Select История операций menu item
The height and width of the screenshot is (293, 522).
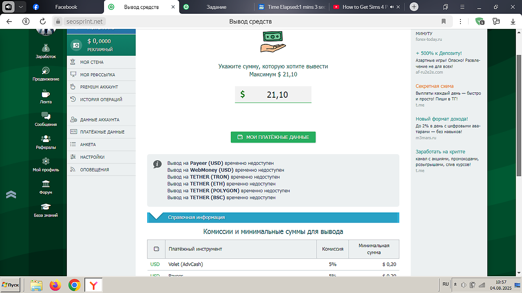coord(101,99)
